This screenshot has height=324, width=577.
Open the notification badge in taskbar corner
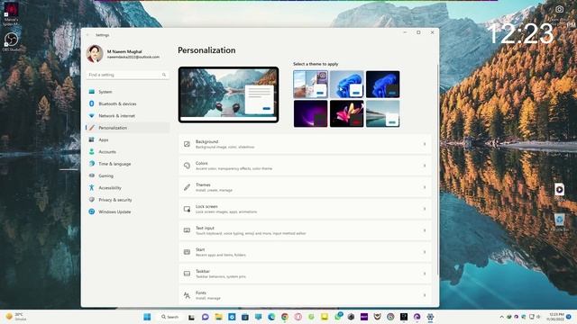(569, 317)
